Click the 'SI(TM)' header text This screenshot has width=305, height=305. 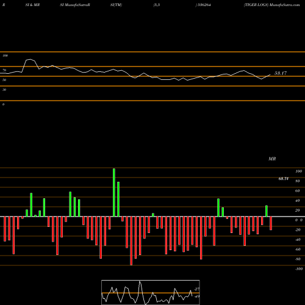pyautogui.click(x=116, y=5)
